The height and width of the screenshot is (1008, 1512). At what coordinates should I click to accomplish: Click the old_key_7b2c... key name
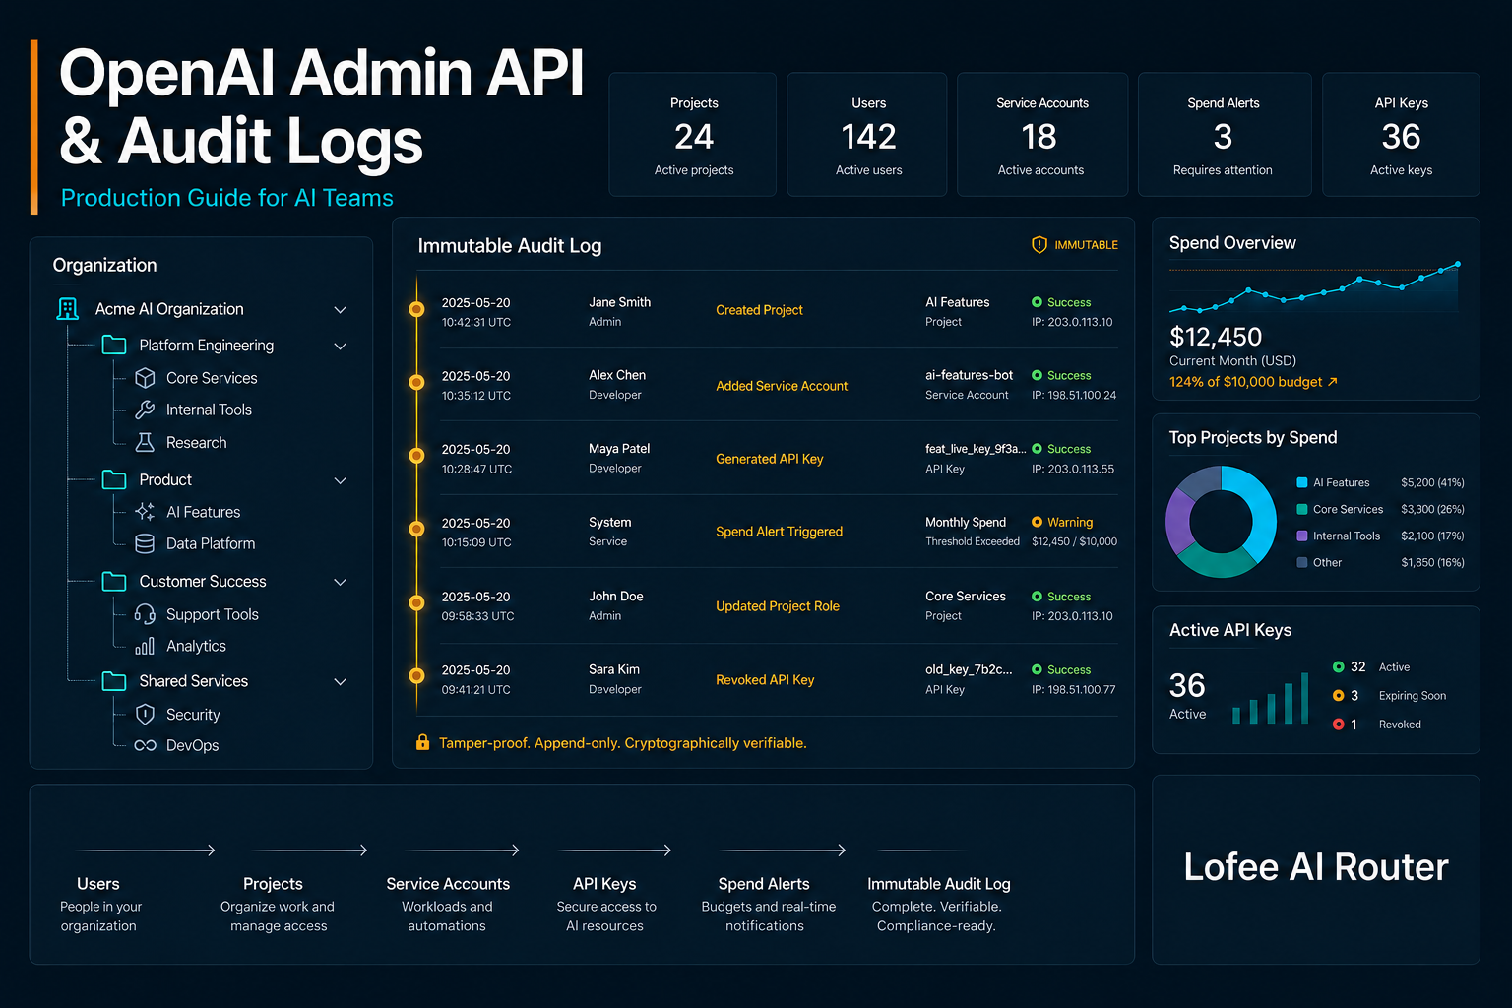(x=969, y=669)
